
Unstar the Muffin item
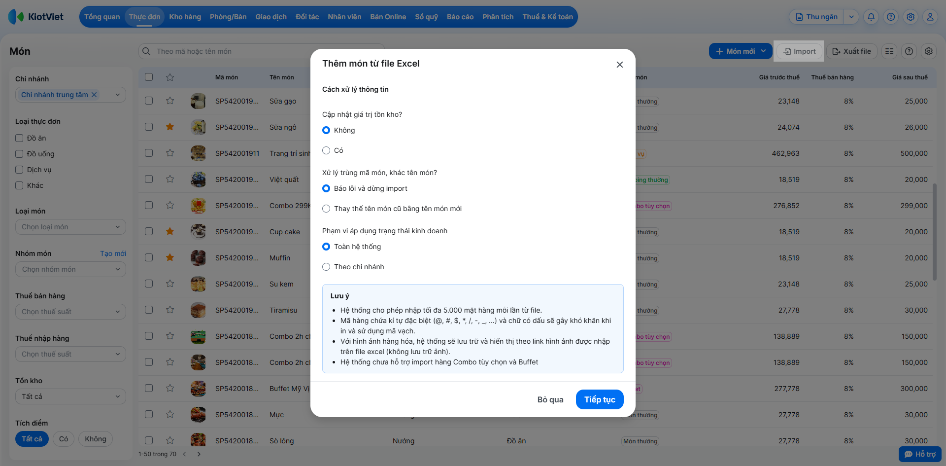tap(170, 257)
